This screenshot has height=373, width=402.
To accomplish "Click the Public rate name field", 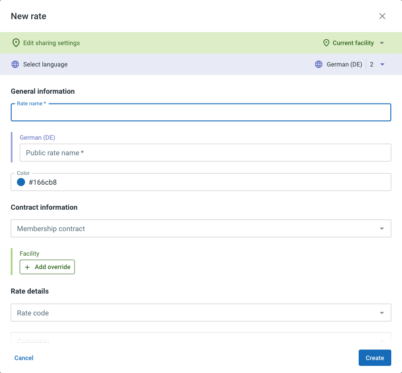I will [x=205, y=153].
